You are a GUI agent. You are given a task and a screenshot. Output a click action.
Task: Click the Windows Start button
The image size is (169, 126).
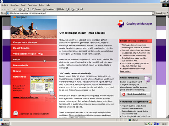(5, 124)
